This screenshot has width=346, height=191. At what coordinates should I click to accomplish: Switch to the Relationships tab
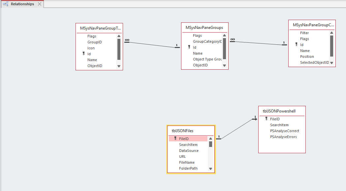pos(22,4)
